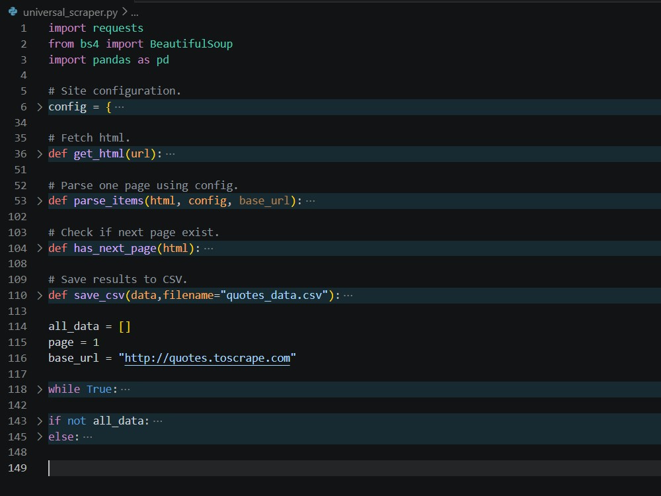The image size is (661, 496).
Task: Click the '# Save results to CSV.' comment
Action: point(118,279)
